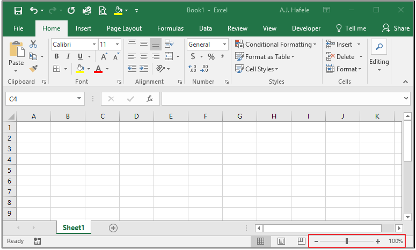
Task: Click Merge & Center icon
Action: [x=169, y=56]
